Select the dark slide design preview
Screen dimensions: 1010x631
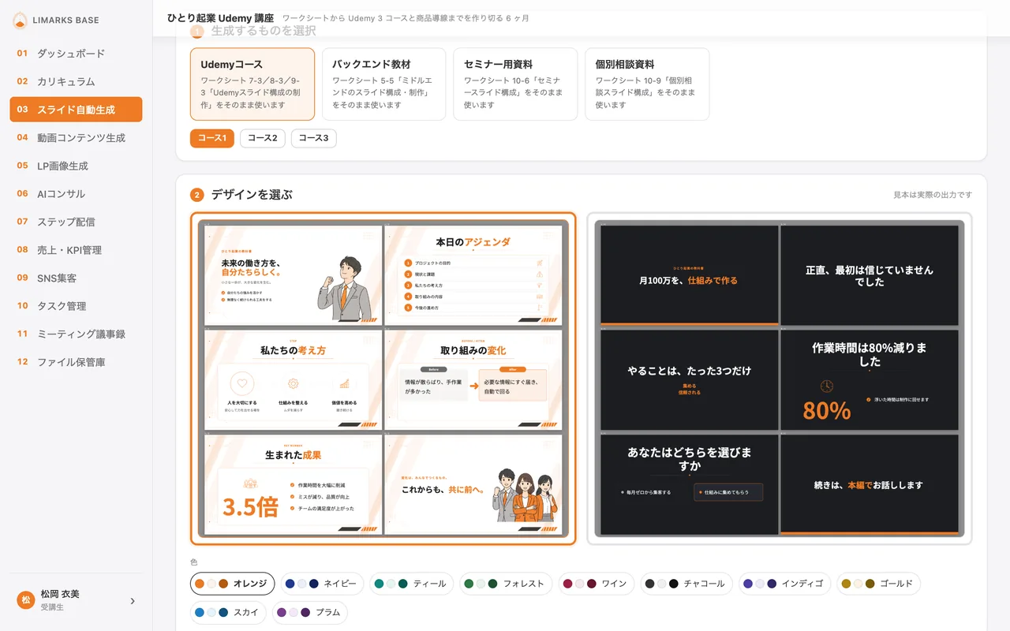pyautogui.click(x=780, y=379)
